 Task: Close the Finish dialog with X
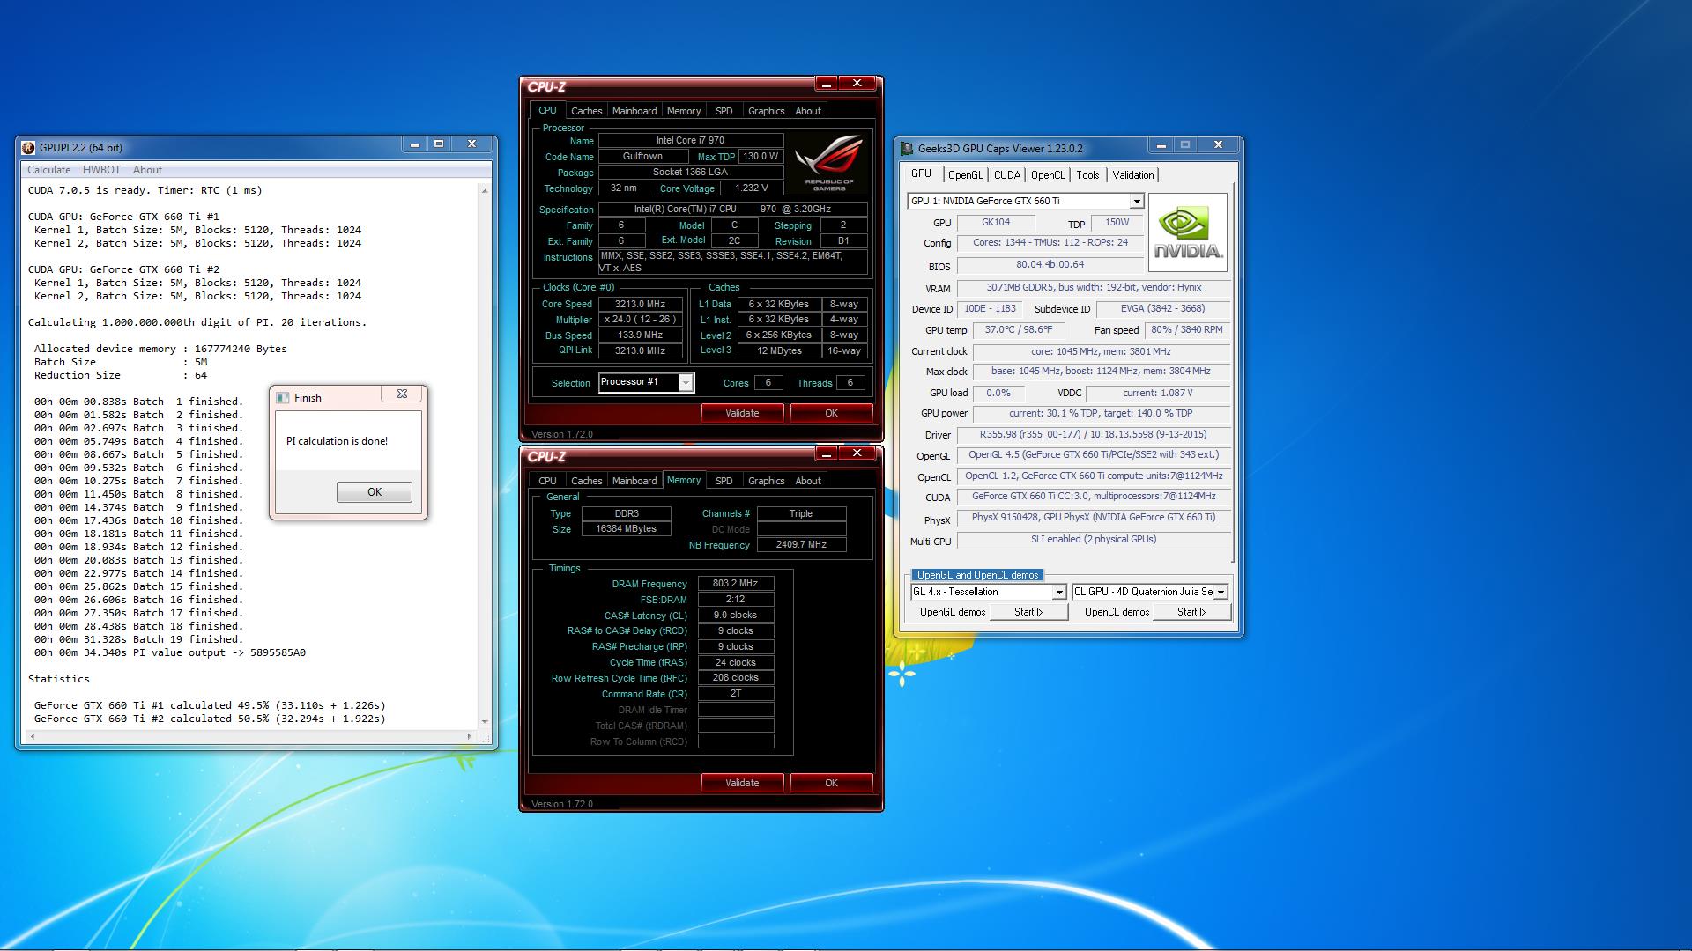(402, 394)
